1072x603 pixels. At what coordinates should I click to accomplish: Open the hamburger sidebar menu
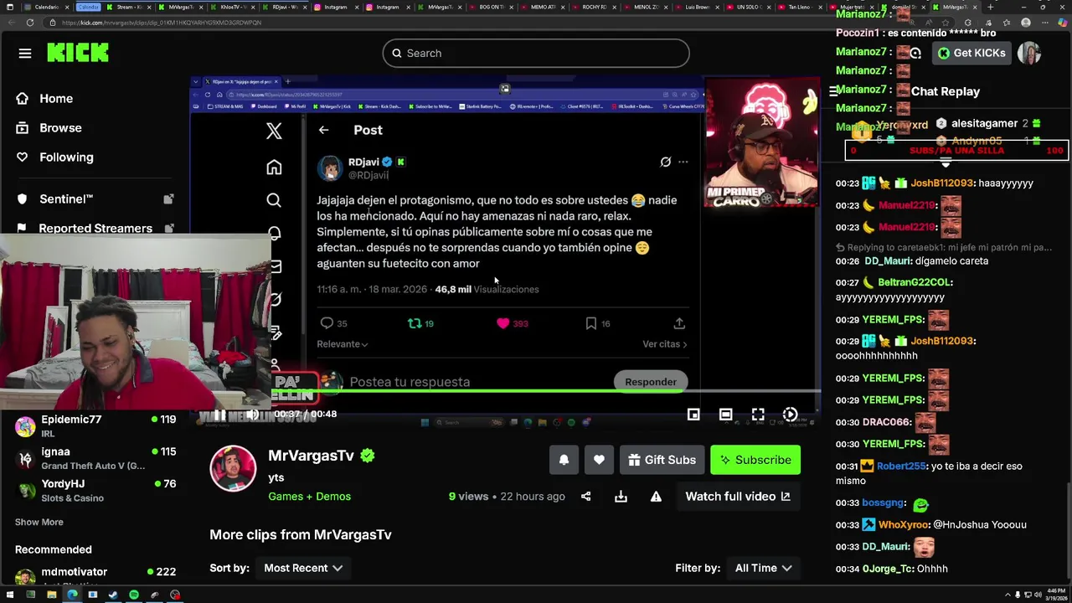pyautogui.click(x=25, y=53)
